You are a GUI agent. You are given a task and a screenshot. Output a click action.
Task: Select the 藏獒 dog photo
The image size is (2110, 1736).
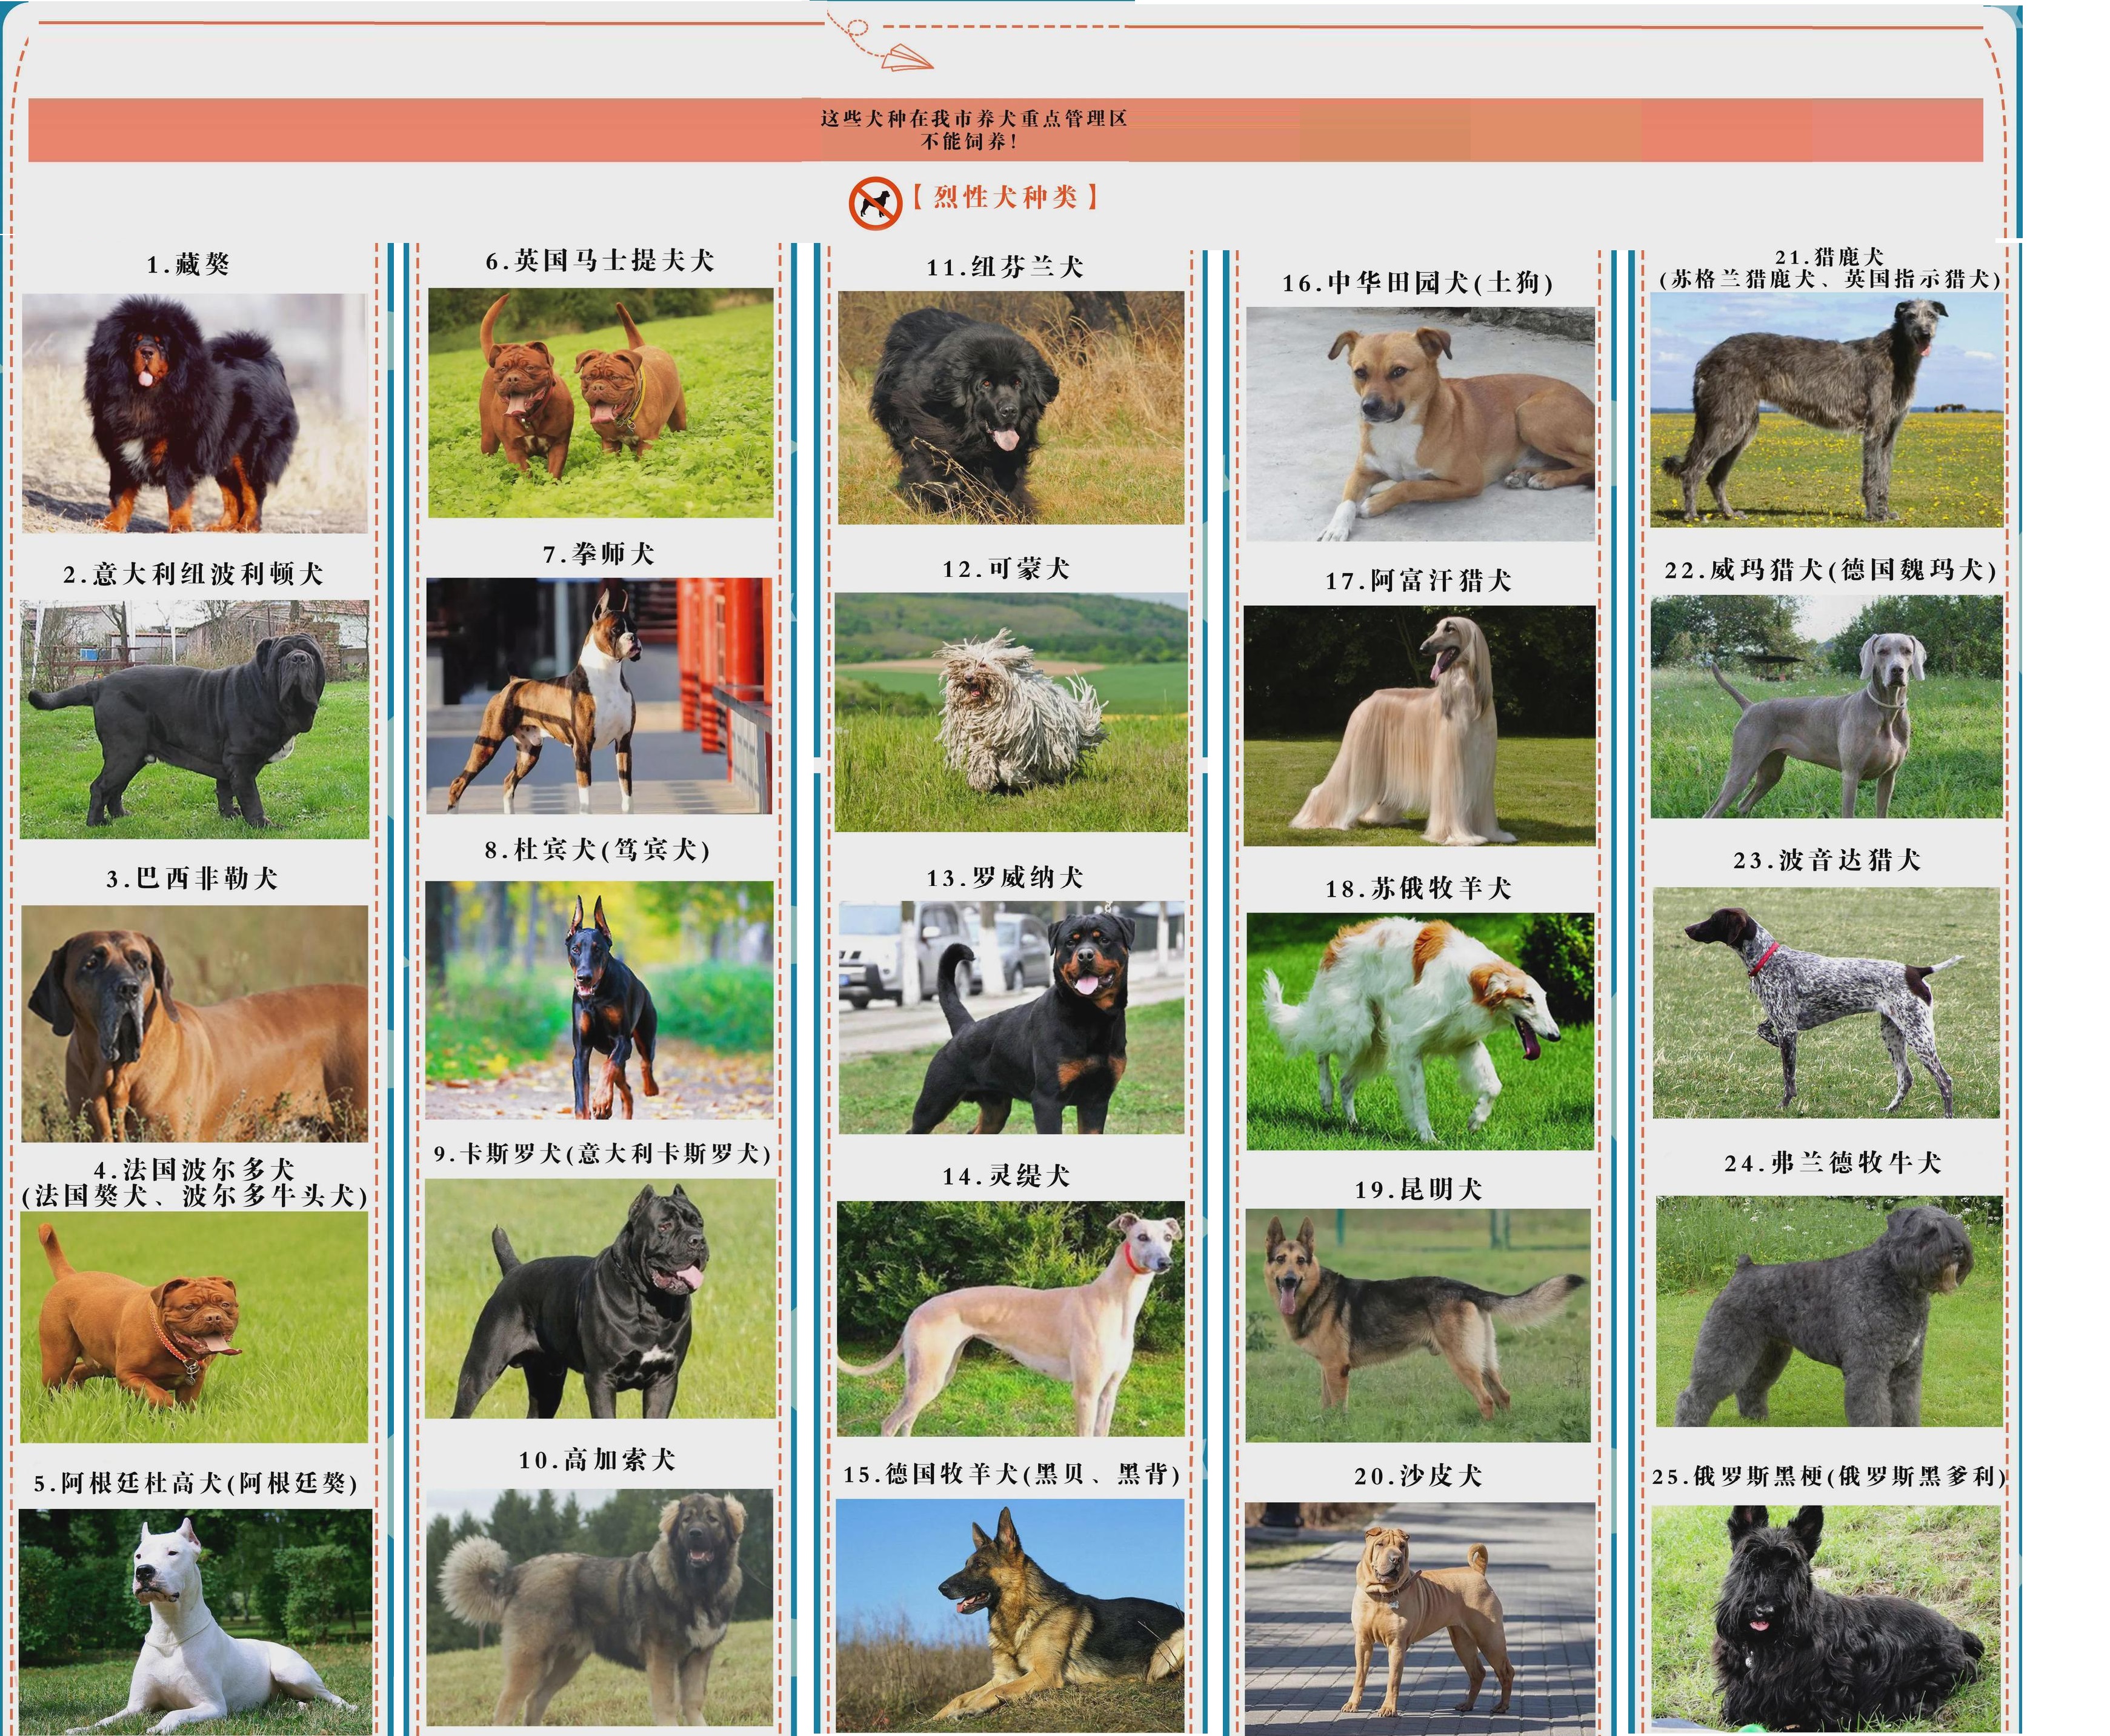point(194,412)
